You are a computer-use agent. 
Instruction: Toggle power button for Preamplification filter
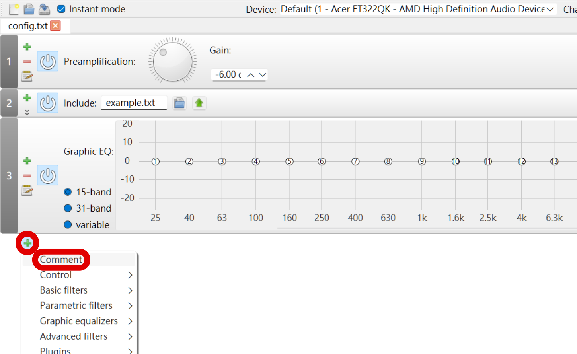point(48,61)
